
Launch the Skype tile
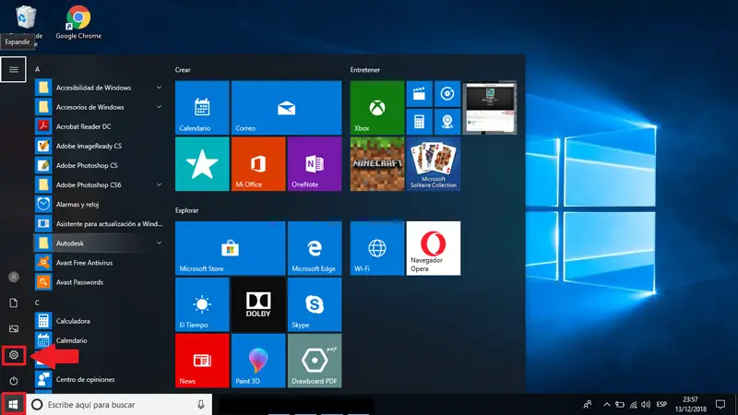pos(315,304)
